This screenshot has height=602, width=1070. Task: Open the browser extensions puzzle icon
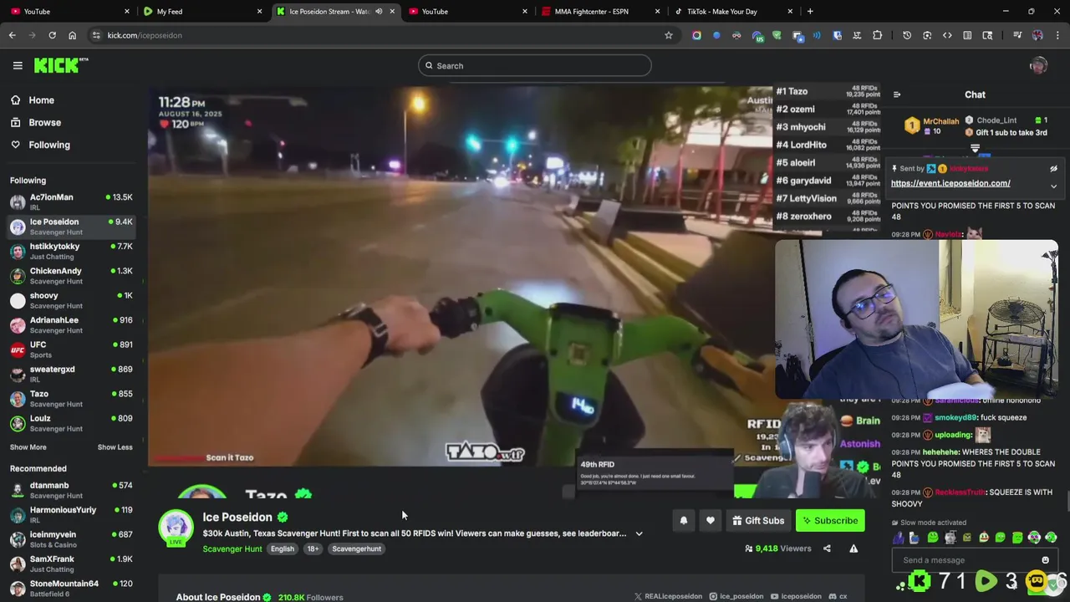pyautogui.click(x=877, y=35)
